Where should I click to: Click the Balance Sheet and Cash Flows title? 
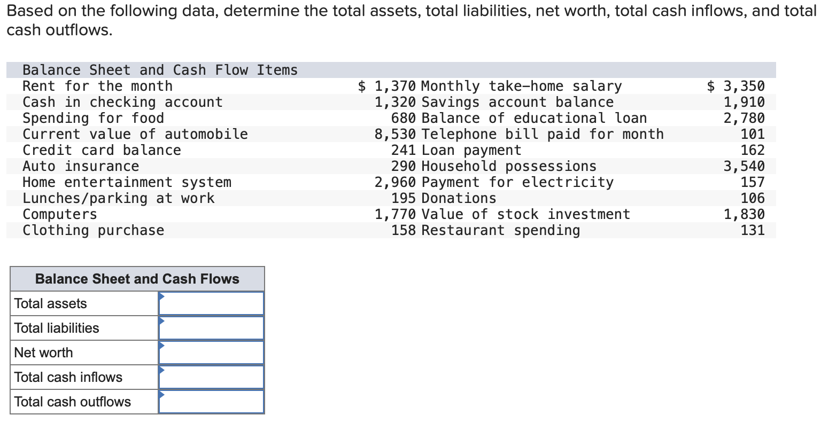(x=137, y=278)
